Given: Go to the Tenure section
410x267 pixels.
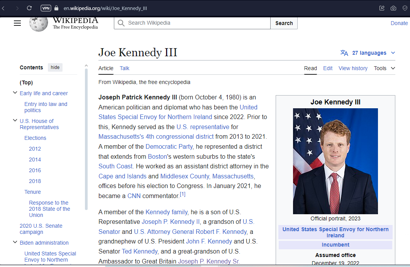Looking at the screenshot, I should 32,192.
